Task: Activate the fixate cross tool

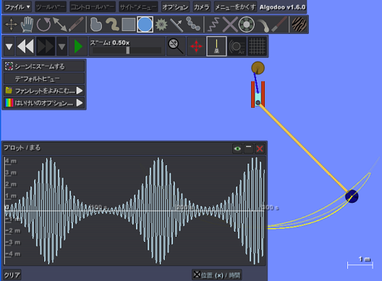Action: click(x=230, y=25)
